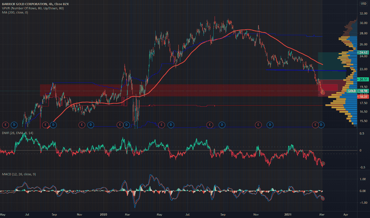Open earnings E marker above Nov 2019 label
The image size is (370, 218).
point(82,125)
